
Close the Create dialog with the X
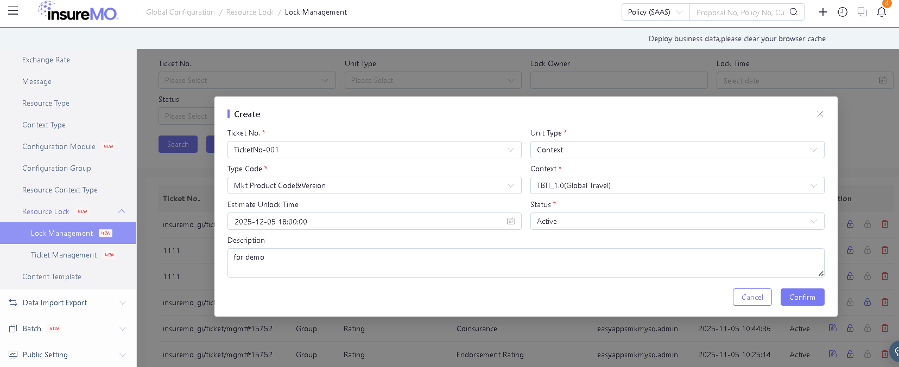pyautogui.click(x=820, y=114)
